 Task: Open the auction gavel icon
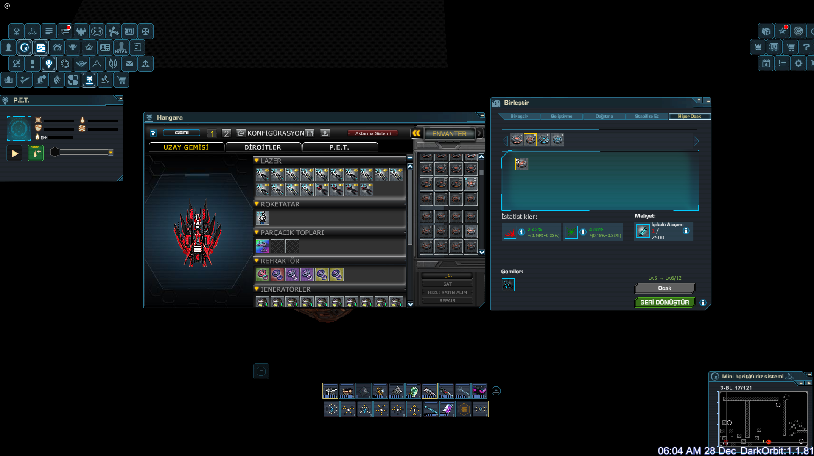tap(105, 80)
